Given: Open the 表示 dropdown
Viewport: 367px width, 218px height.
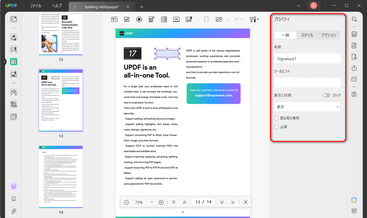Looking at the screenshot, I should 307,107.
